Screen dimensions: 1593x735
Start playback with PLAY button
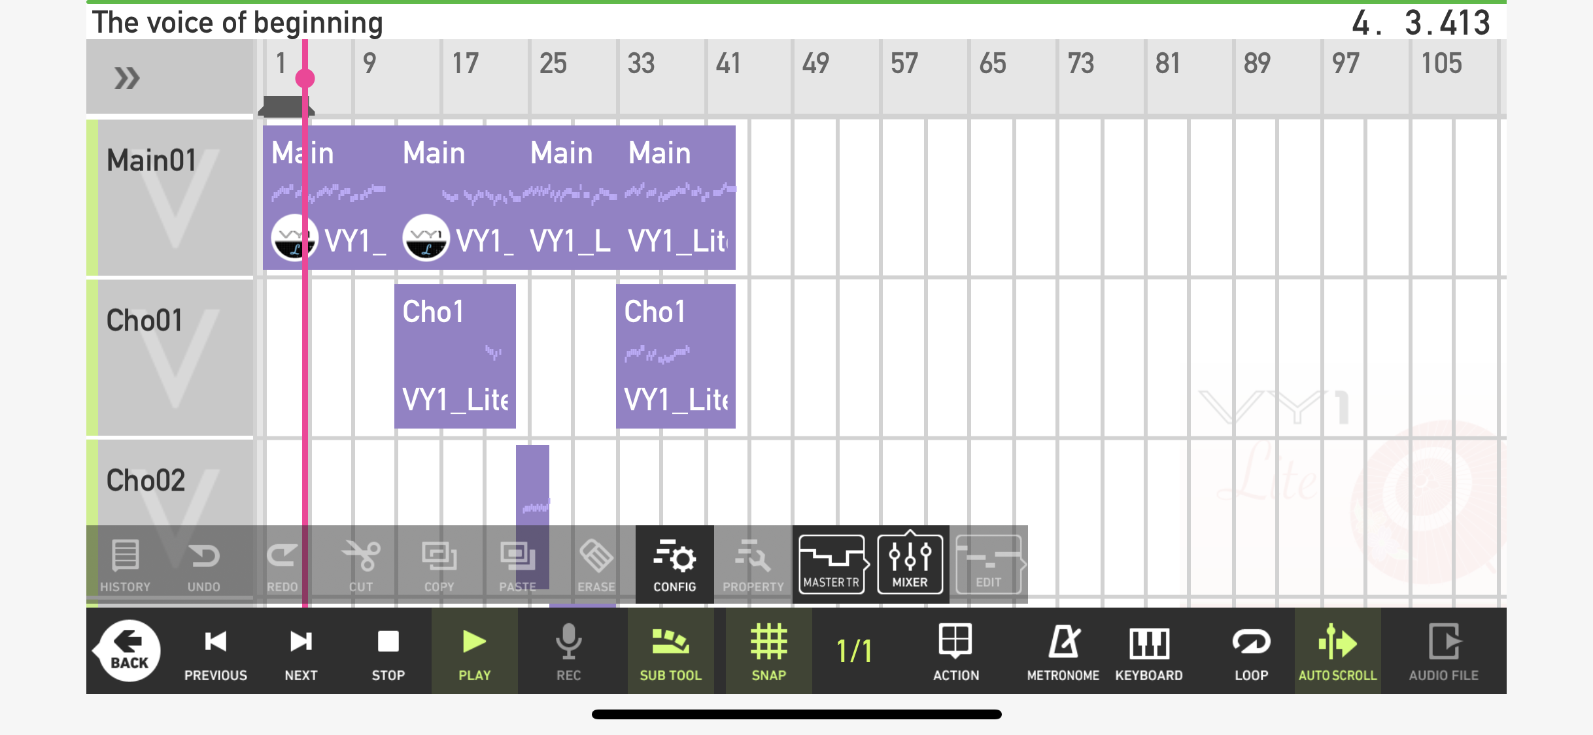click(474, 651)
